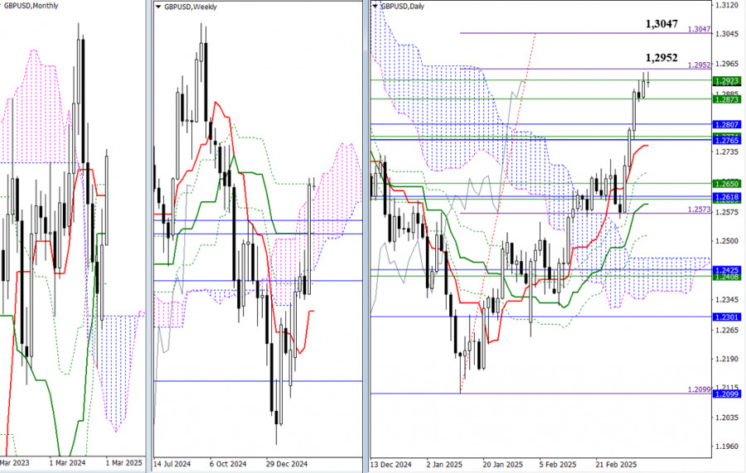Click the green 1.2873 price label

pyautogui.click(x=726, y=99)
